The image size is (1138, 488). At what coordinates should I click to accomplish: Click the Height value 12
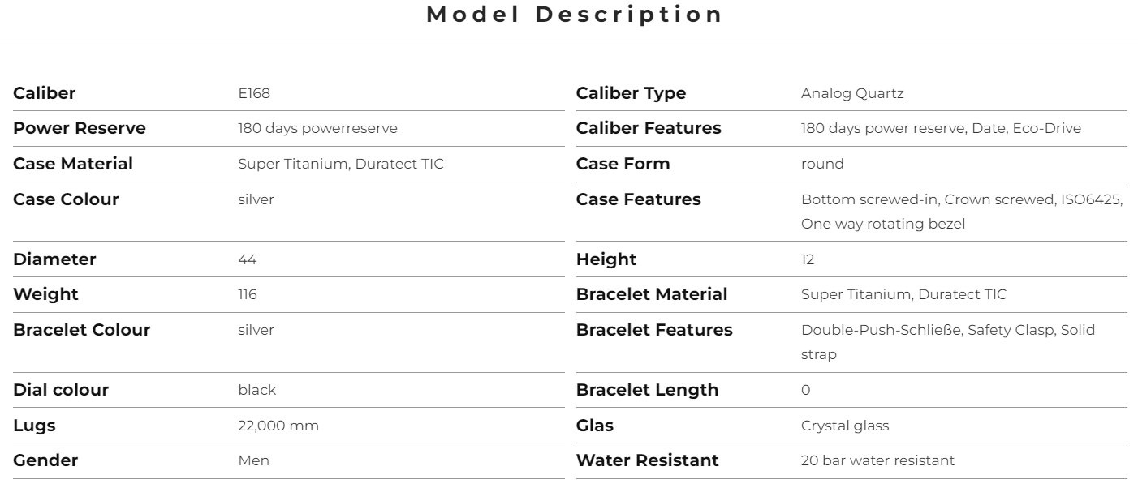click(x=808, y=259)
